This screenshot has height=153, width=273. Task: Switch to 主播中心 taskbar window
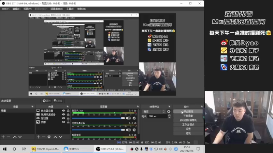click(x=77, y=149)
